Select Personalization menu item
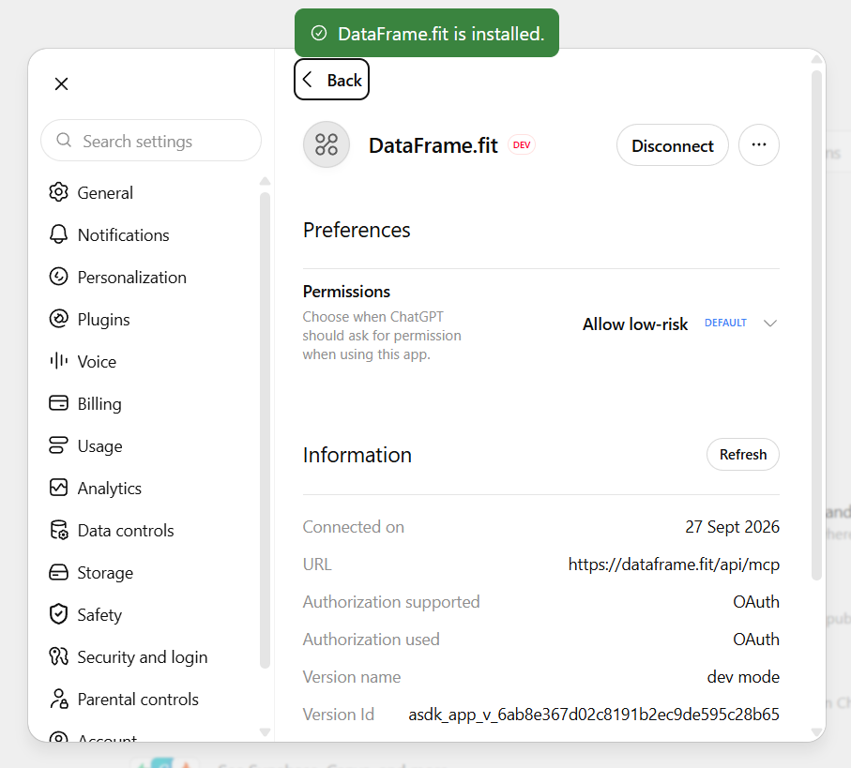The width and height of the screenshot is (851, 768). point(132,278)
